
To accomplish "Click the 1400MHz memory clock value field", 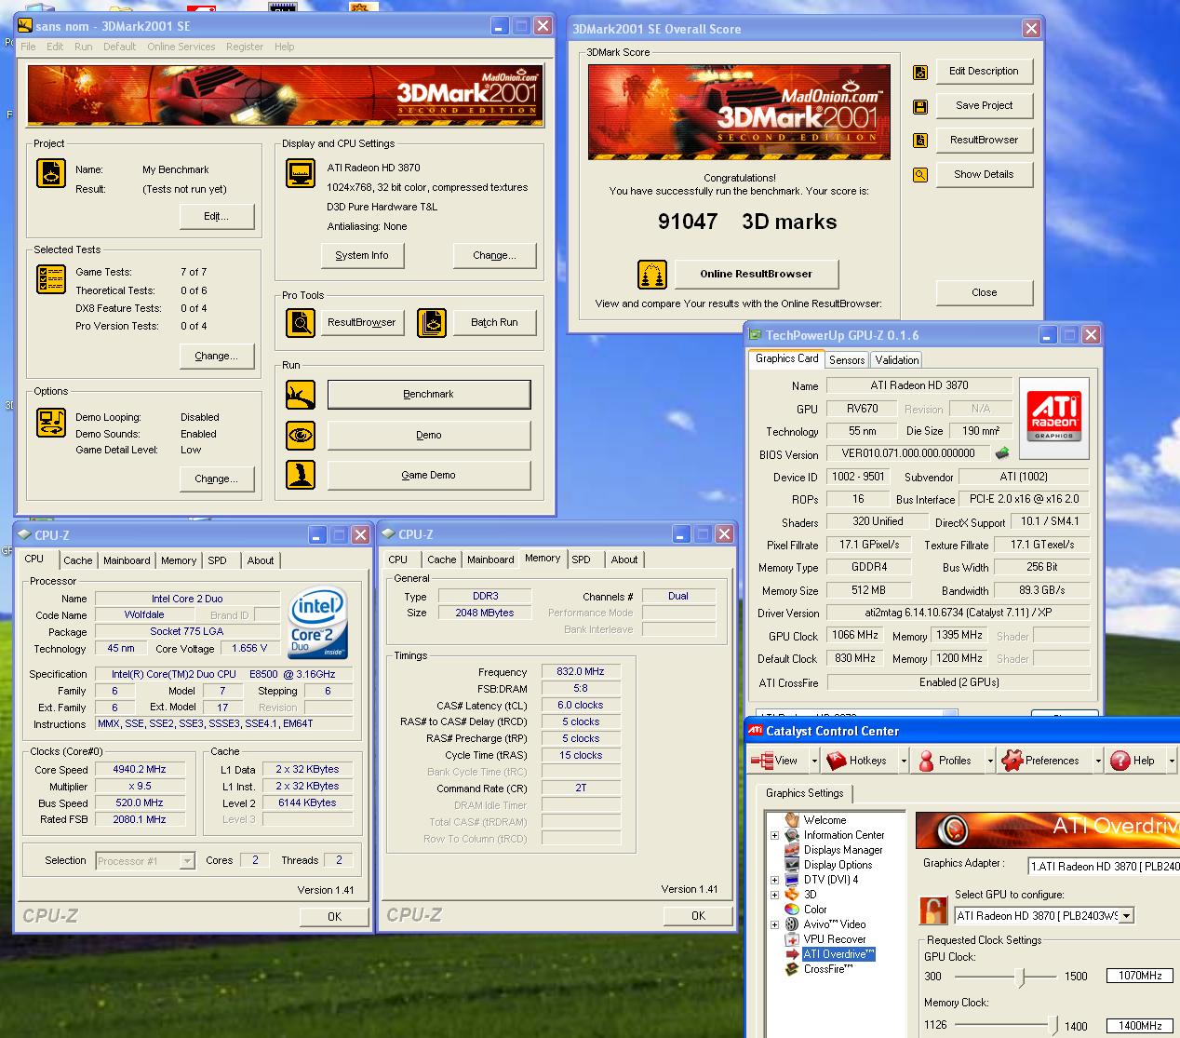I will click(1140, 1025).
